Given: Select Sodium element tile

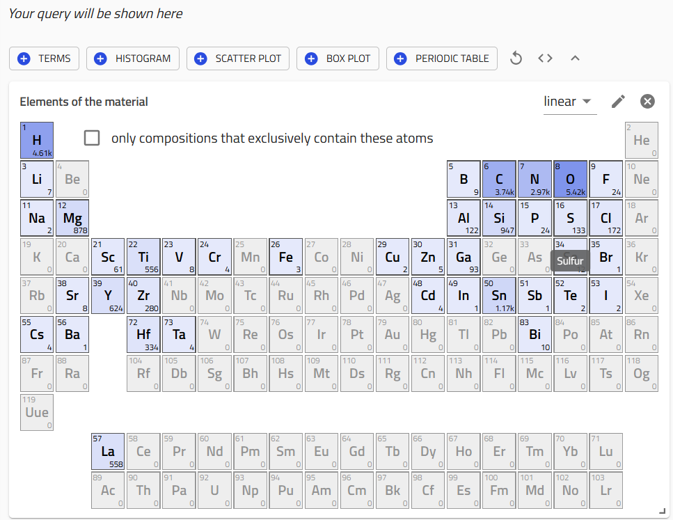Looking at the screenshot, I should click(37, 218).
